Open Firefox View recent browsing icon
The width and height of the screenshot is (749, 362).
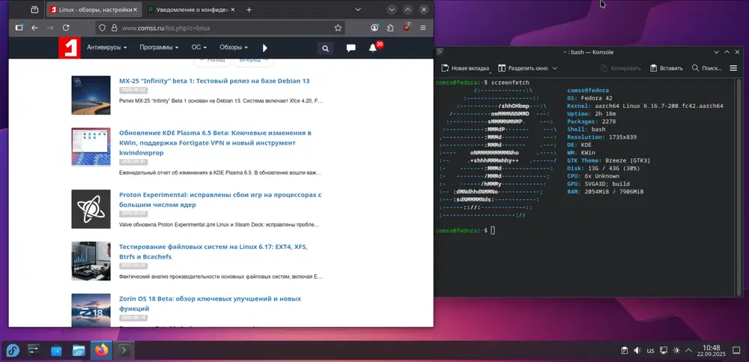click(34, 10)
